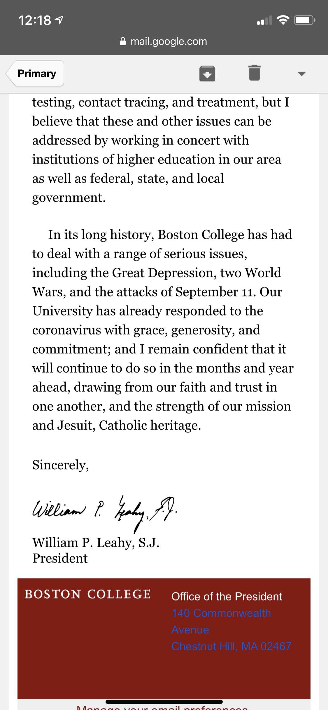Image resolution: width=328 pixels, height=711 pixels.
Task: Tap the mail.google.com address bar
Action: (169, 41)
